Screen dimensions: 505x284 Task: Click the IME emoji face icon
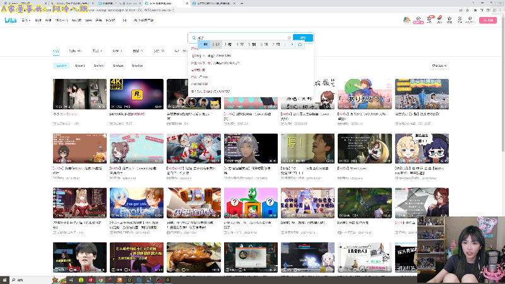(300, 44)
